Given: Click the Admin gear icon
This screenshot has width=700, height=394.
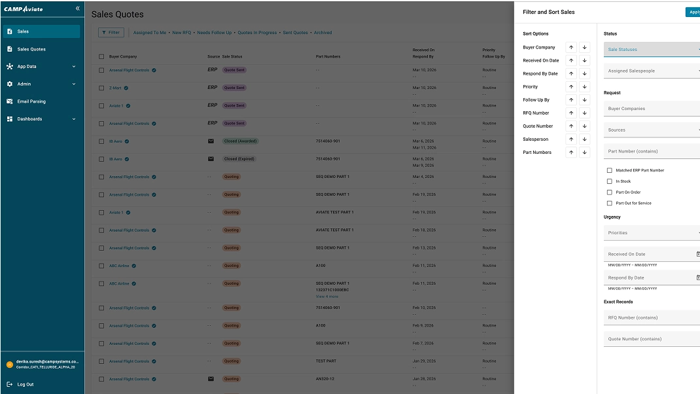Looking at the screenshot, I should click(10, 84).
